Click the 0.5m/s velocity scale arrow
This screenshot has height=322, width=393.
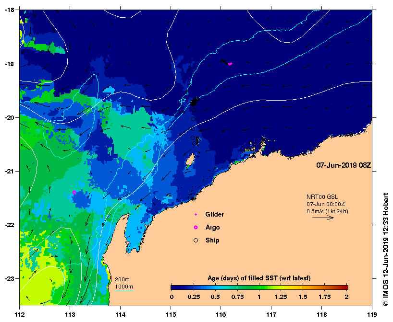[323, 218]
